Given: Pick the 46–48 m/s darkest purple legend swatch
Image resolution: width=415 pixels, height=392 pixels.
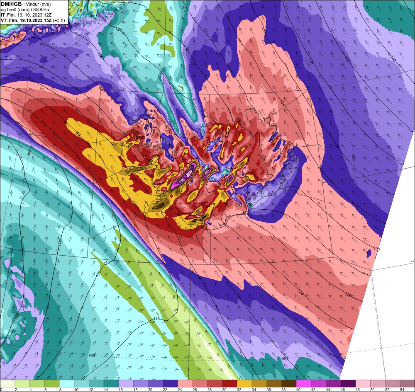Looking at the screenshot, I should [x=348, y=384].
